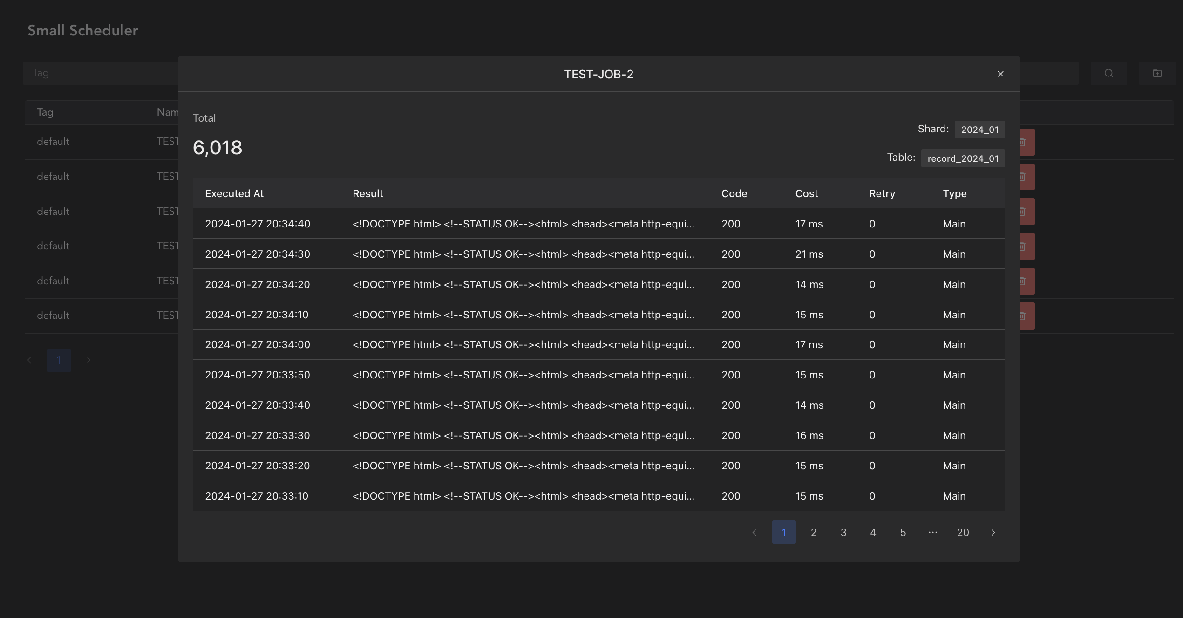Jump to page 20 of records

963,532
